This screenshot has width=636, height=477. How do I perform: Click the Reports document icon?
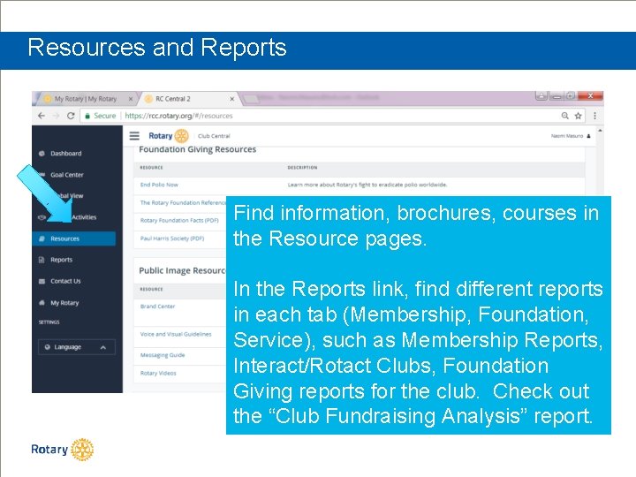pyautogui.click(x=42, y=260)
